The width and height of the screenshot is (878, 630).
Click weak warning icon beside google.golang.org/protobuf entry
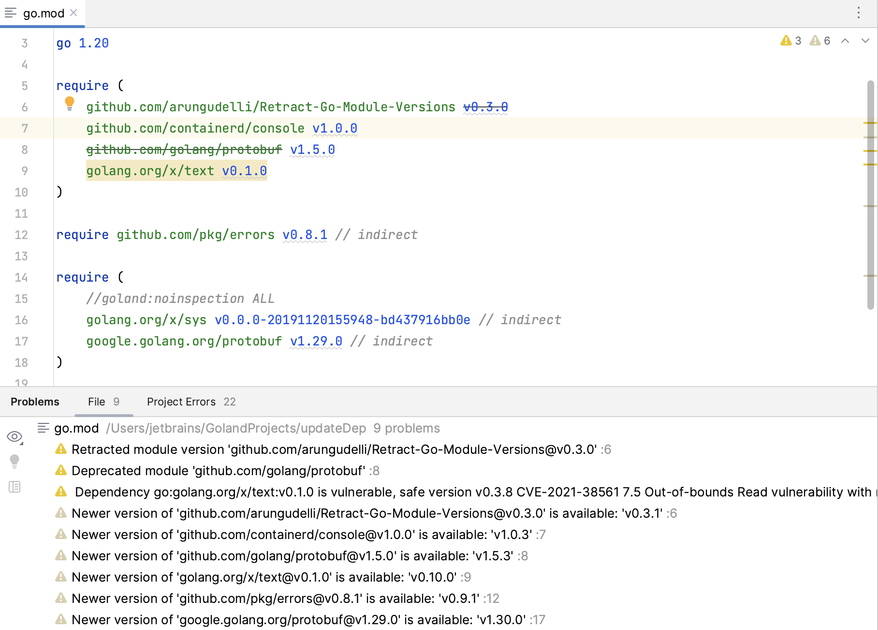(x=61, y=619)
